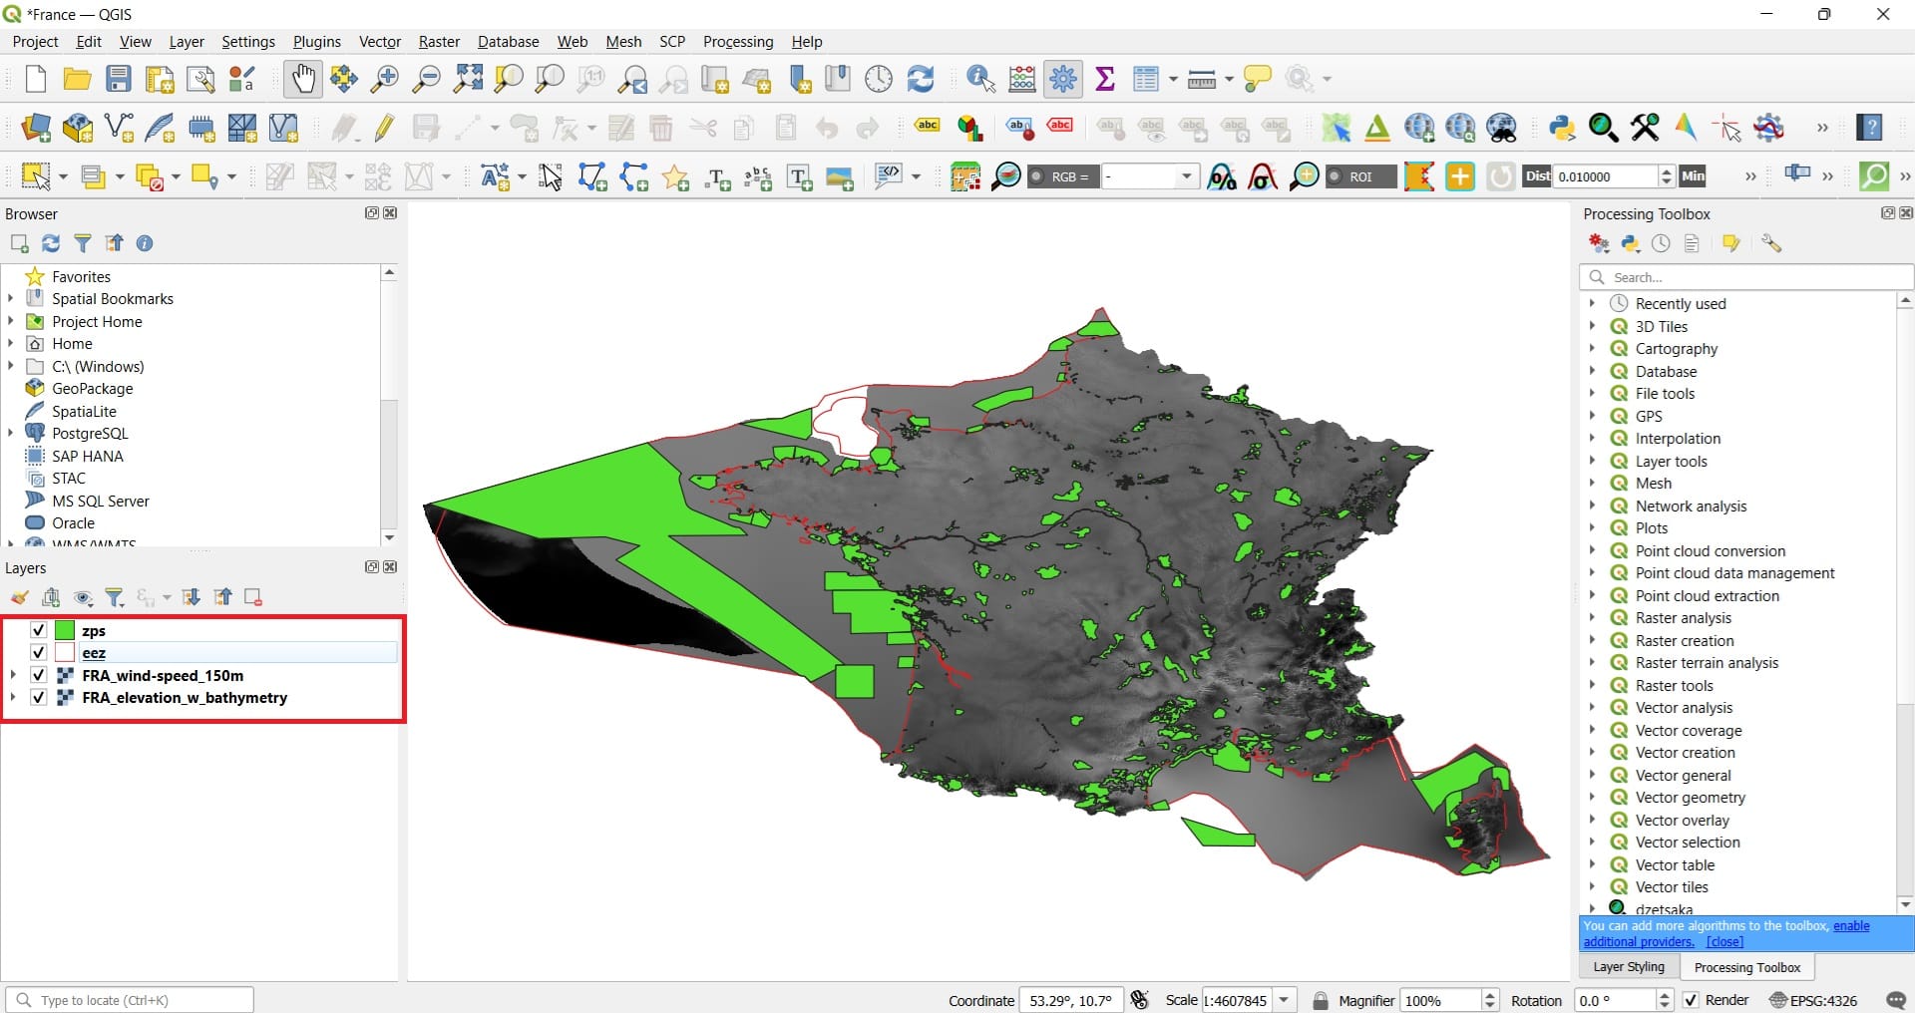This screenshot has width=1915, height=1013.
Task: Filter the Browser panel
Action: [83, 243]
